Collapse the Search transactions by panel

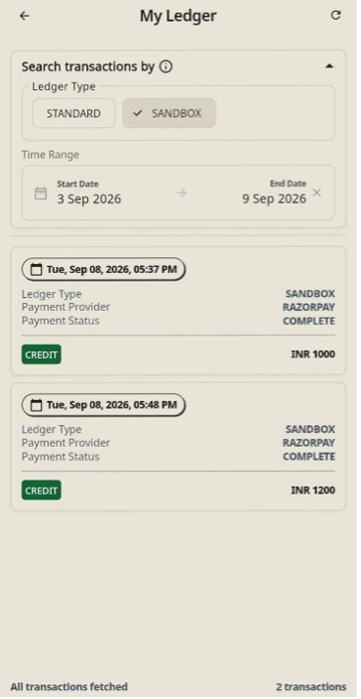(x=330, y=66)
